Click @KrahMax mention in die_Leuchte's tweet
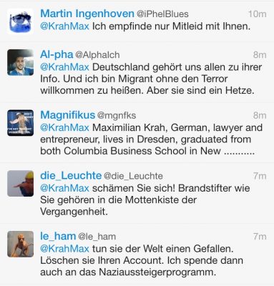 (64, 188)
